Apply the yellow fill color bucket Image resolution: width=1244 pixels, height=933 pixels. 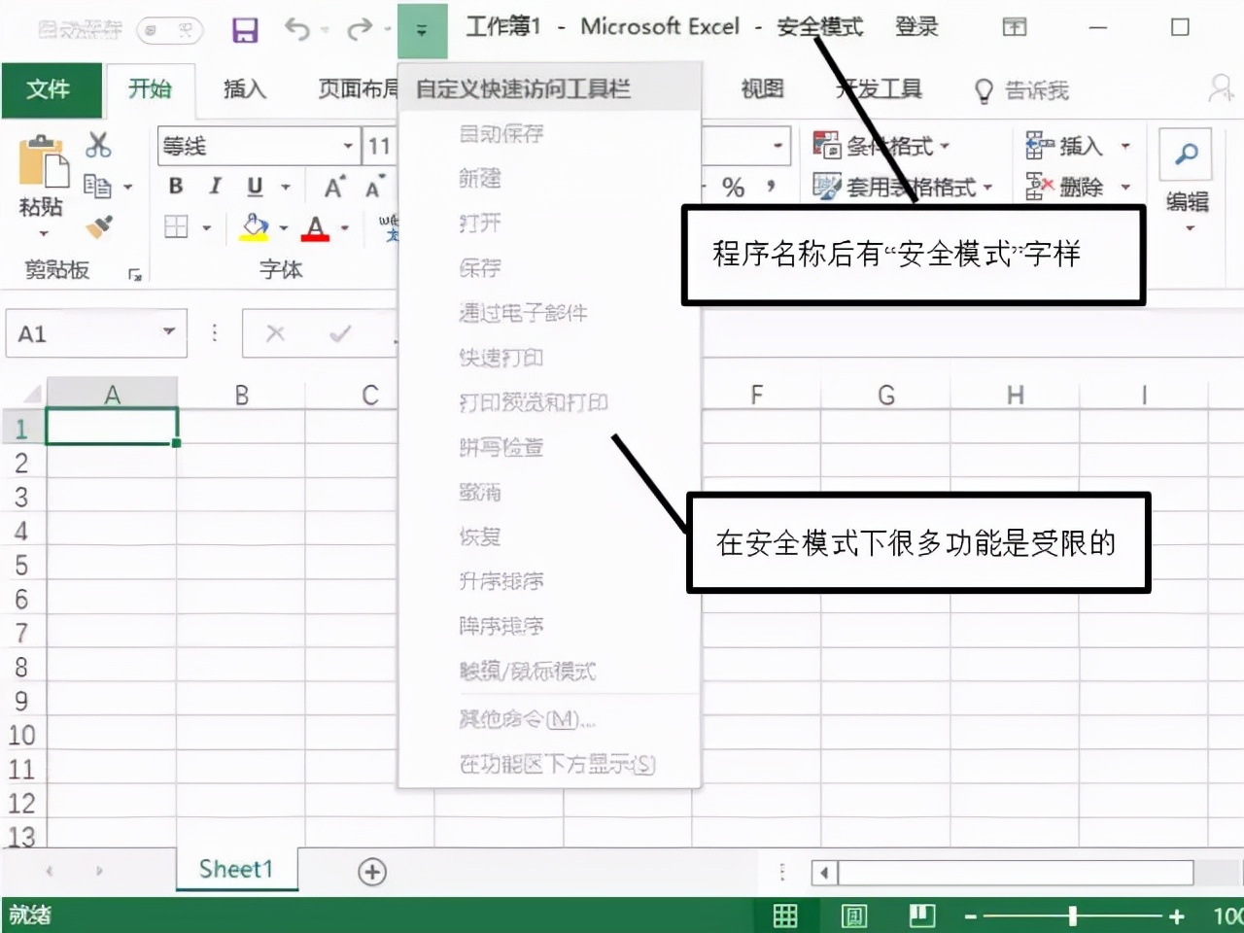point(255,227)
